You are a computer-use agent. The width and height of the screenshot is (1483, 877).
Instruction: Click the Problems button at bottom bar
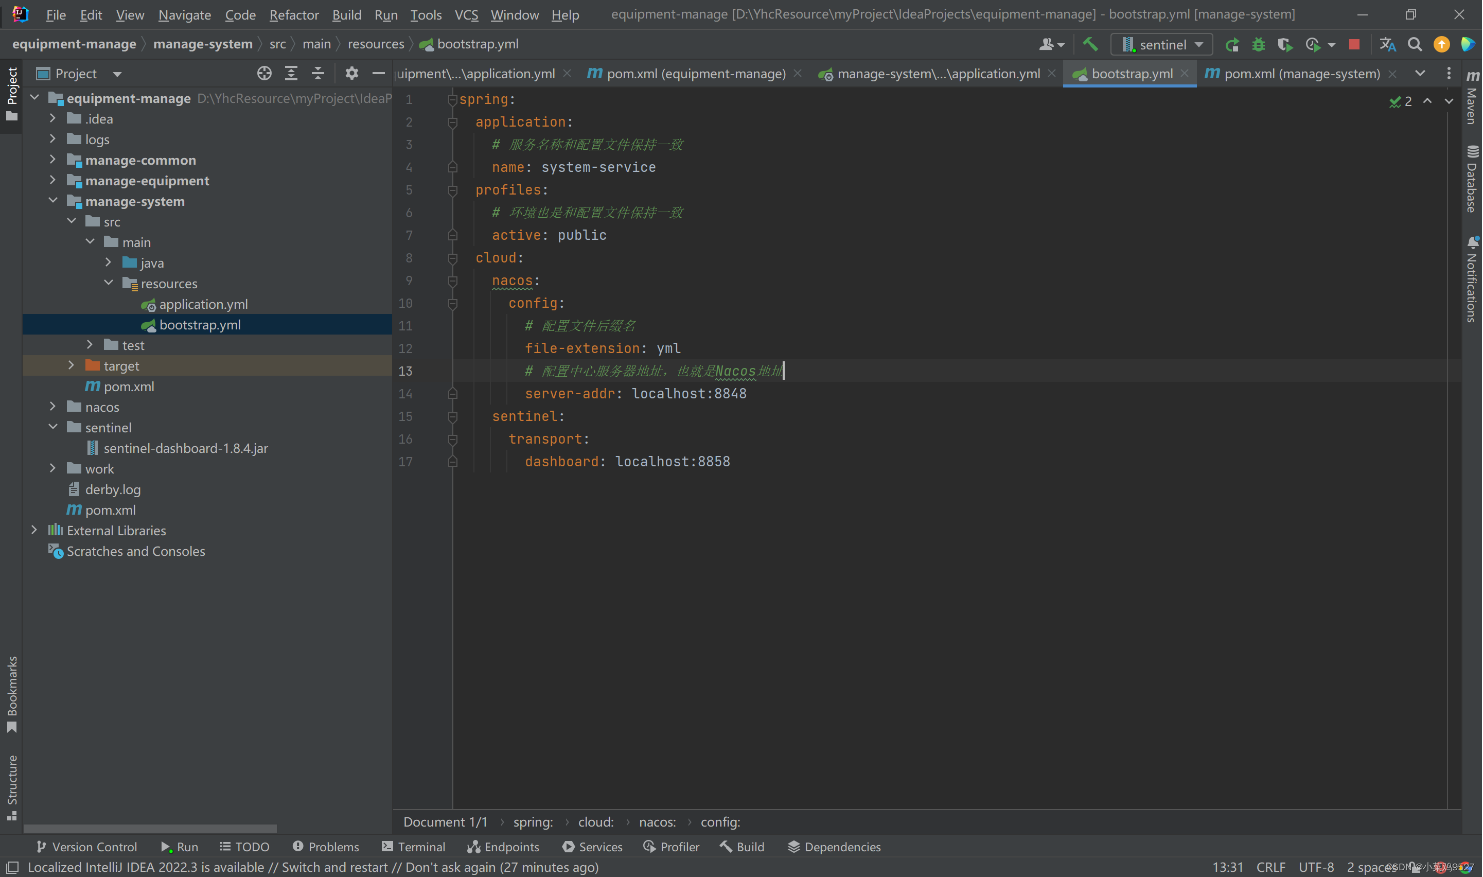coord(328,847)
